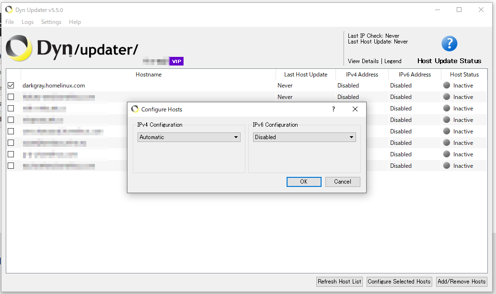This screenshot has width=496, height=294.
Task: Click the Legend link
Action: pyautogui.click(x=393, y=61)
